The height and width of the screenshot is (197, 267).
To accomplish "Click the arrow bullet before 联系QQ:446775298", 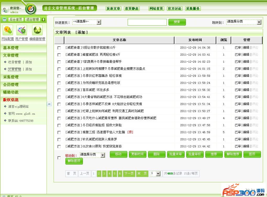I will coord(5,120).
